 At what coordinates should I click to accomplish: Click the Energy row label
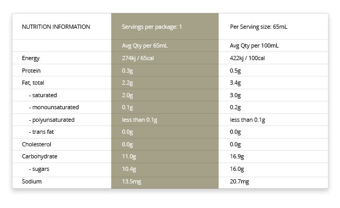click(x=30, y=59)
